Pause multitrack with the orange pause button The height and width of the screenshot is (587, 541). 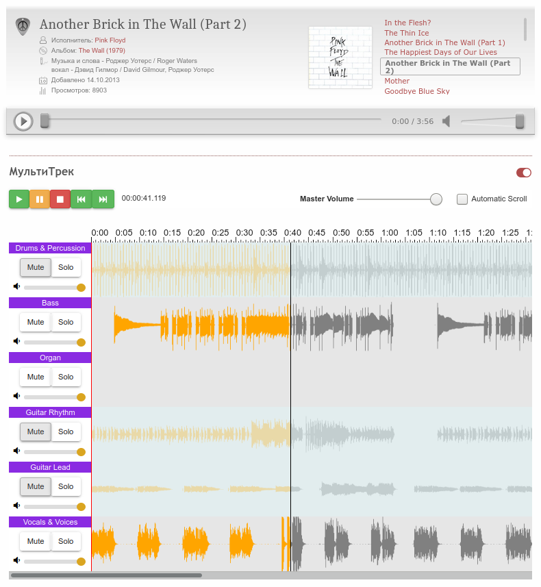[40, 199]
